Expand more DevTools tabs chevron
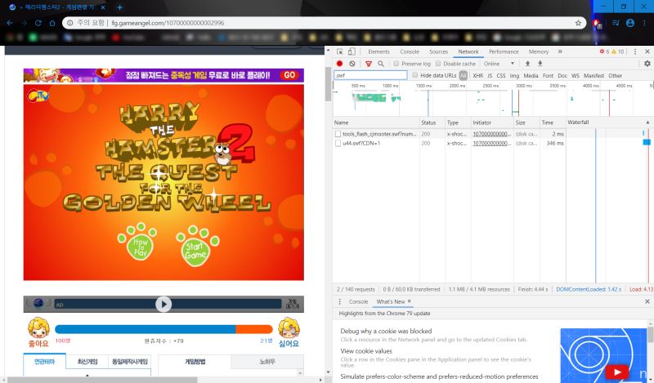Viewport: 654px width, 383px height. 560,51
